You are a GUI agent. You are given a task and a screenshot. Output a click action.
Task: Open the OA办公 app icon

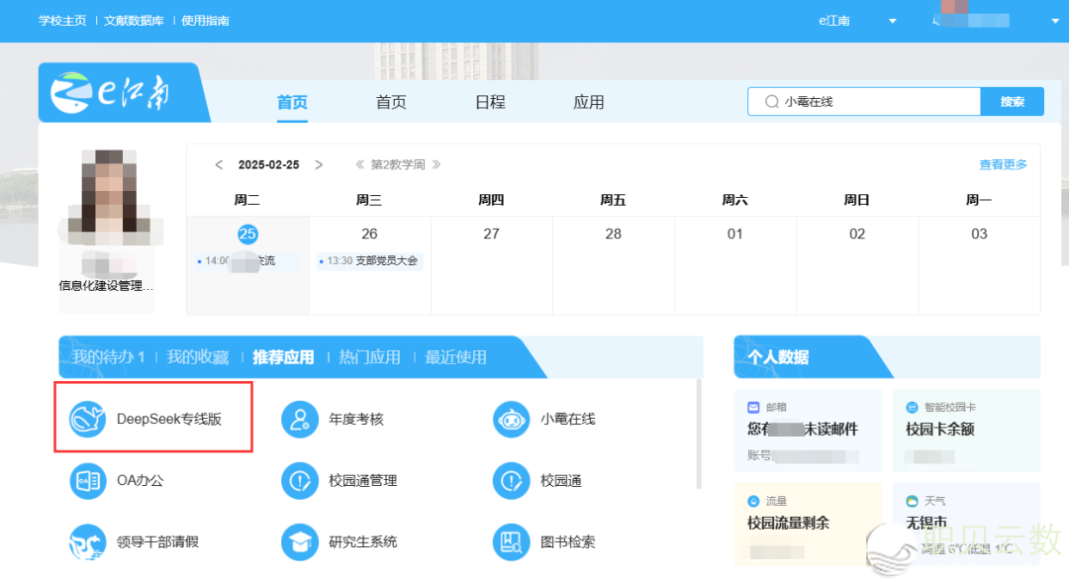(x=88, y=480)
